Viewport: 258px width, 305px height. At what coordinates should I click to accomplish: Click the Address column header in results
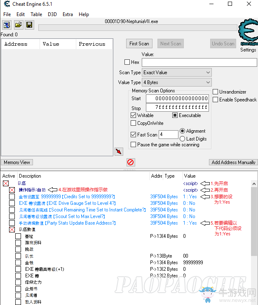tap(21, 44)
